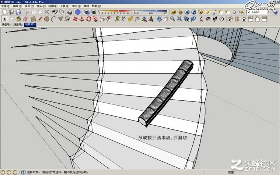
Task: Pick the Freehand scribble tool
Action: pyautogui.click(x=67, y=19)
